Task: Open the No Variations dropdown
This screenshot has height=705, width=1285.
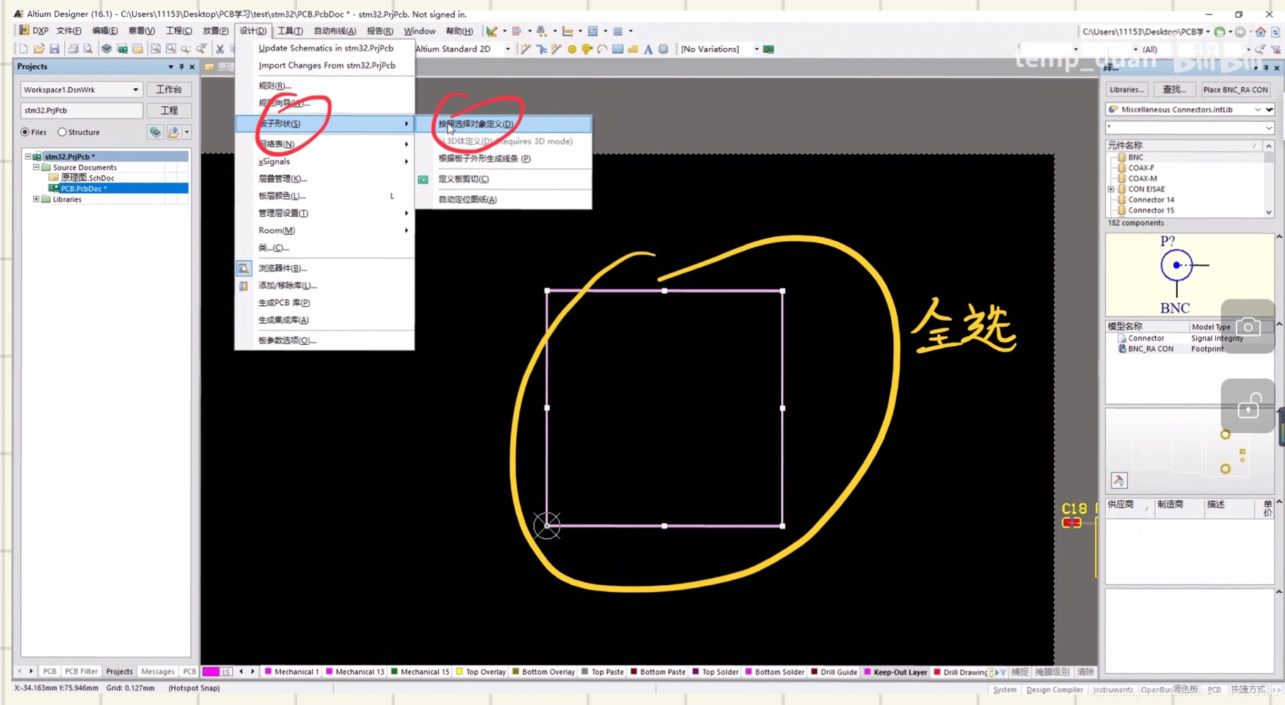Action: coord(756,49)
